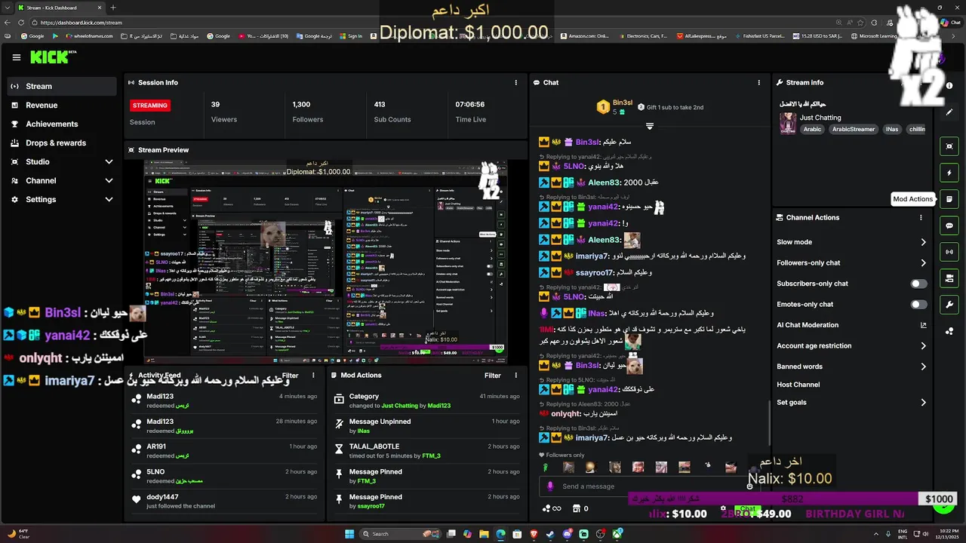Click the ArabicStreamer tag
This screenshot has height=543, width=966.
854,129
